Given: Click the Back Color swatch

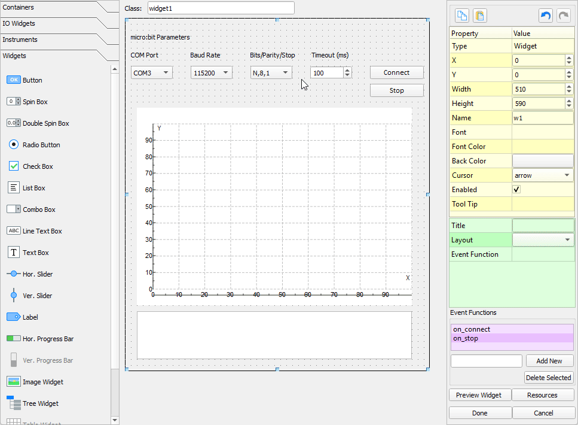Looking at the screenshot, I should [x=543, y=161].
